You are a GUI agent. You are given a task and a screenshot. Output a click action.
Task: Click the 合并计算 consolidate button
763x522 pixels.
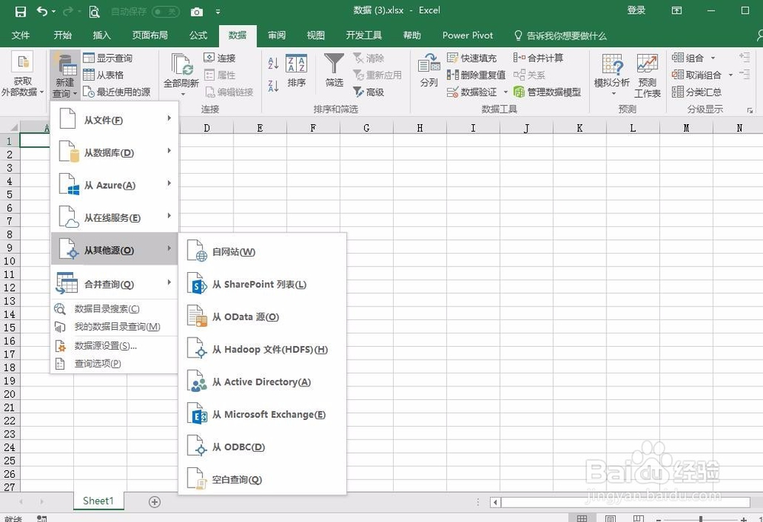[538, 58]
